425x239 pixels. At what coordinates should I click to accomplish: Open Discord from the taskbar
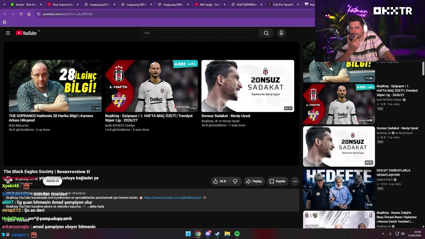coord(208,234)
